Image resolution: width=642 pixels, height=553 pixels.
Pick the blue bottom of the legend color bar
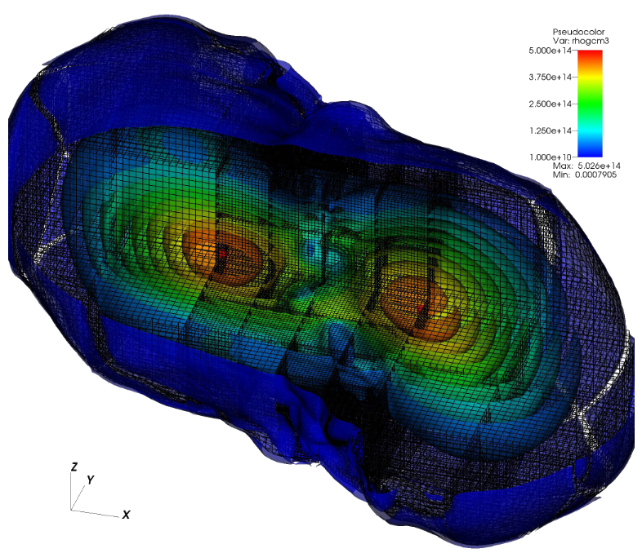pyautogui.click(x=590, y=150)
